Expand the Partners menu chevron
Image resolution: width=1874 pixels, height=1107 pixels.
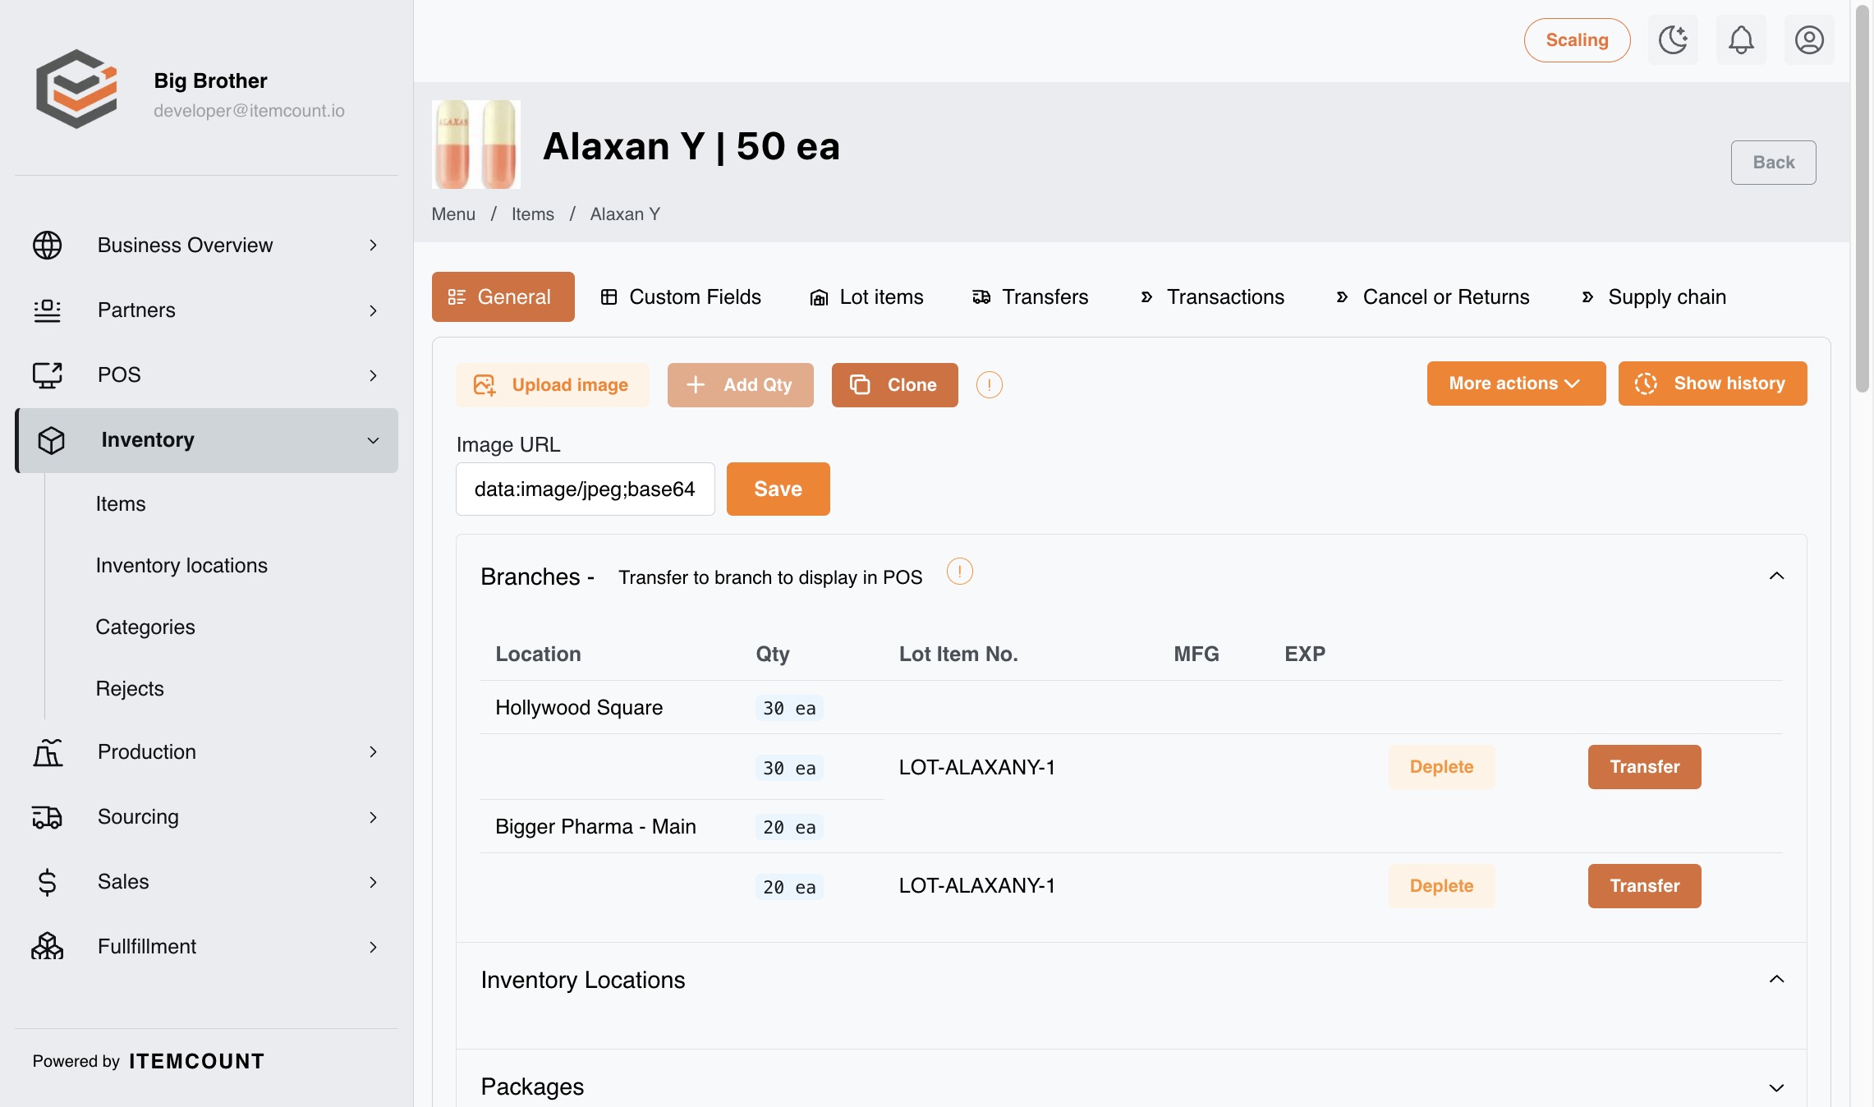[x=373, y=310]
